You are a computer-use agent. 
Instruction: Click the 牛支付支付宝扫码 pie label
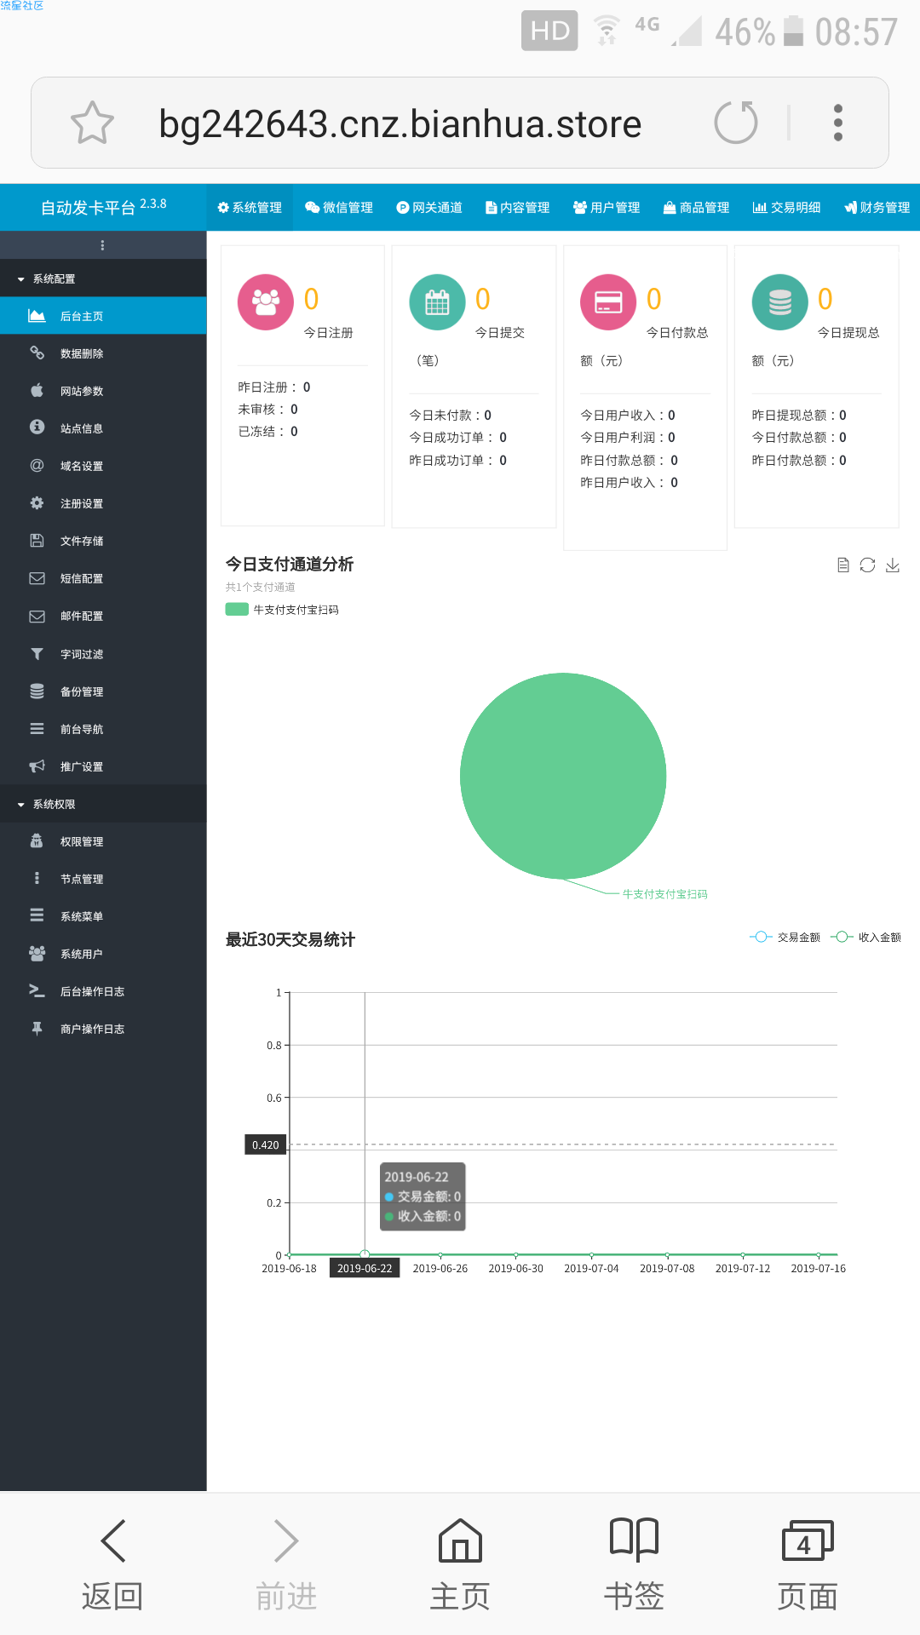(x=664, y=894)
